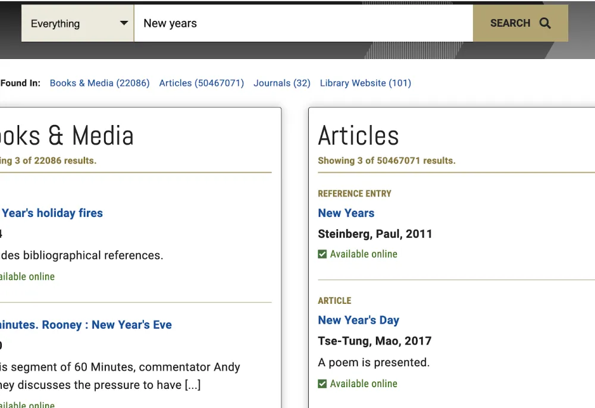Jump to Articles (50467071) results
Viewport: 595px width, 408px height.
coord(201,83)
